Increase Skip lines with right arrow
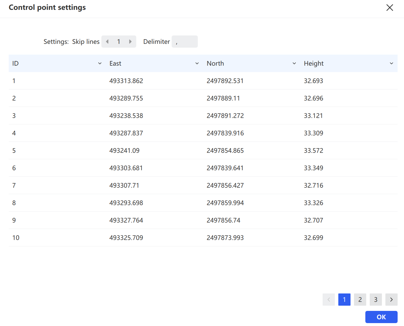 pyautogui.click(x=130, y=42)
